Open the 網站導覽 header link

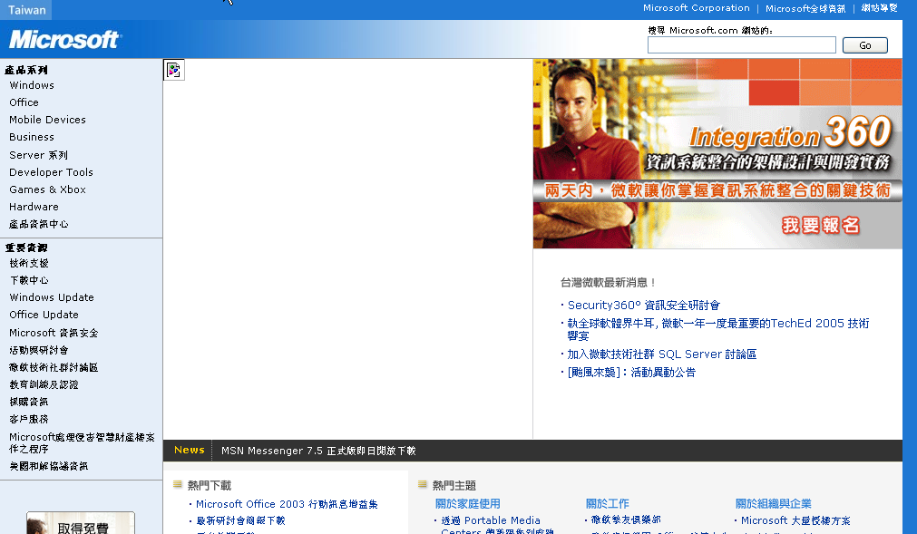(x=879, y=8)
